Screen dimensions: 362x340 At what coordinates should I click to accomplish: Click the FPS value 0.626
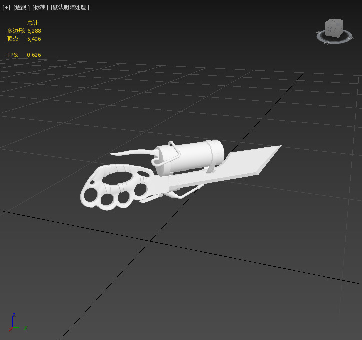34,55
